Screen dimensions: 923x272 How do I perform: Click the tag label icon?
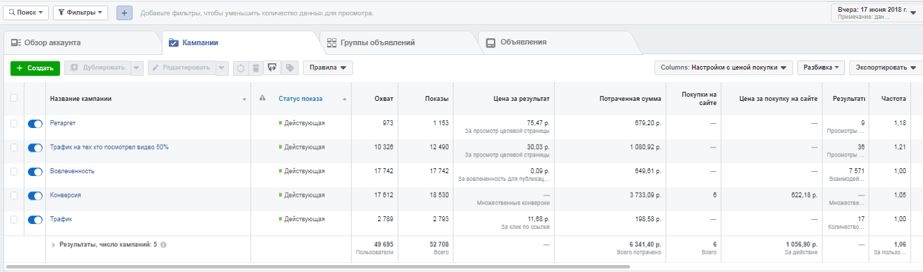[x=290, y=68]
